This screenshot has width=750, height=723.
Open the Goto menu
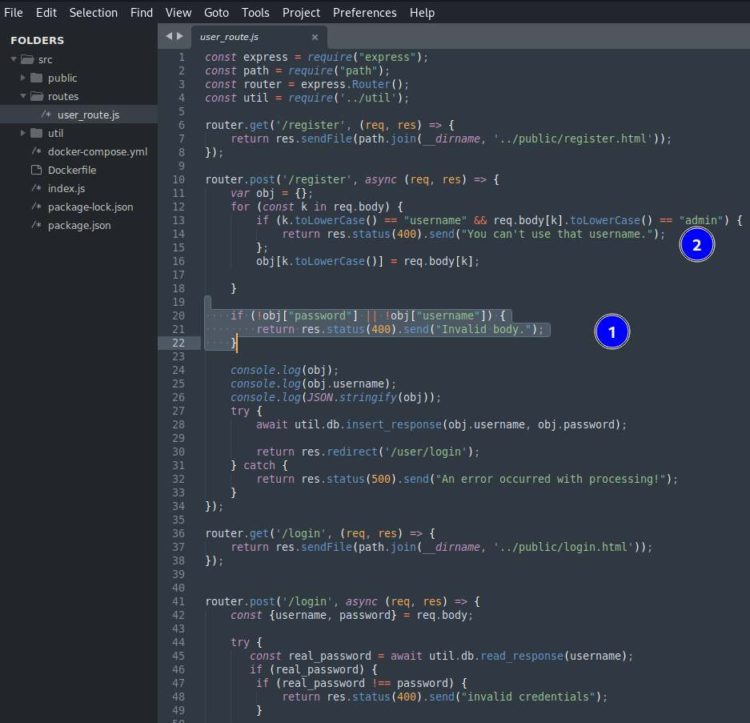216,13
